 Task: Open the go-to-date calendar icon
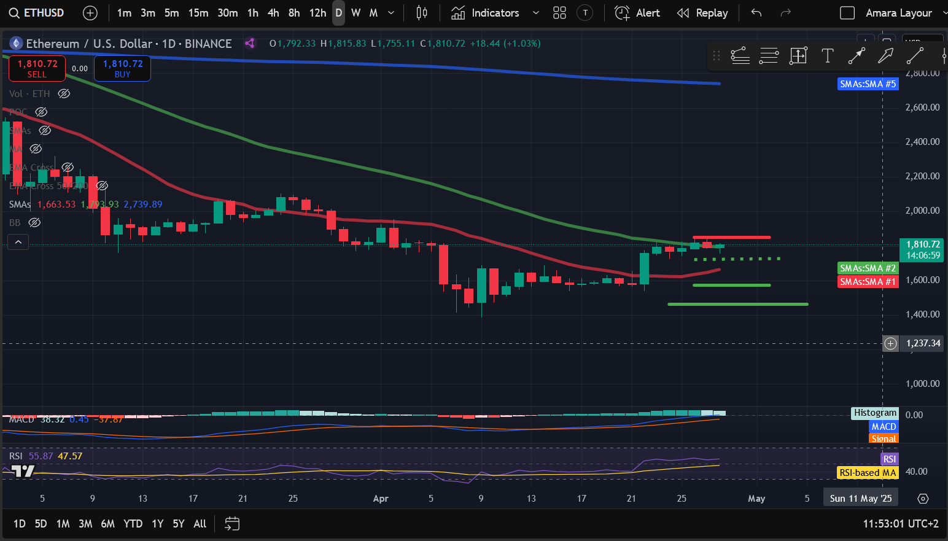tap(232, 524)
